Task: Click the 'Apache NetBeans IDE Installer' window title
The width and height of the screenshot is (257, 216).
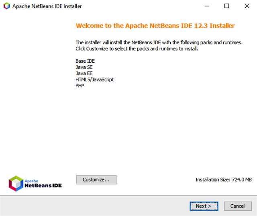Action: pos(47,6)
